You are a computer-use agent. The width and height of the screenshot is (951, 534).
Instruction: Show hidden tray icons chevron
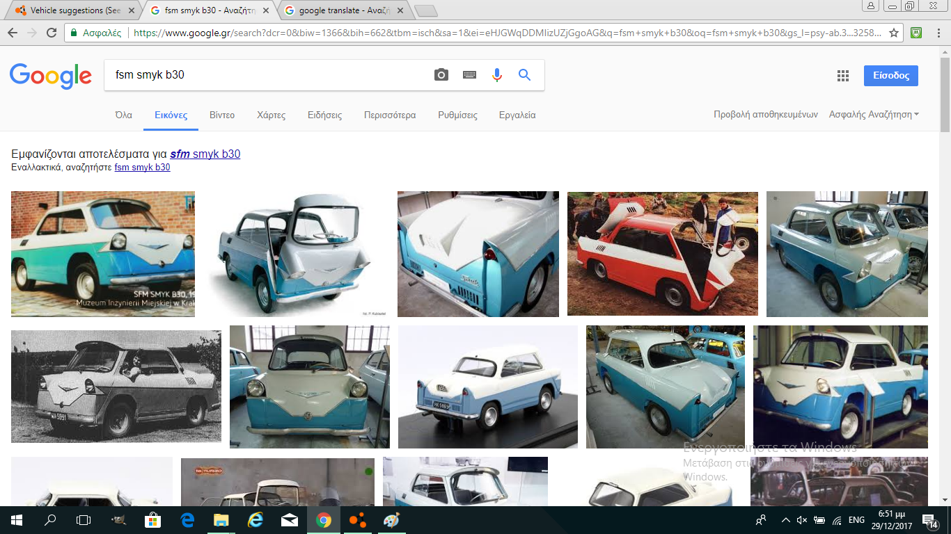785,519
